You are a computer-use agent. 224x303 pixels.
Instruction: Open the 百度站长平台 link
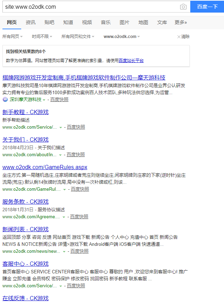pos(131,61)
